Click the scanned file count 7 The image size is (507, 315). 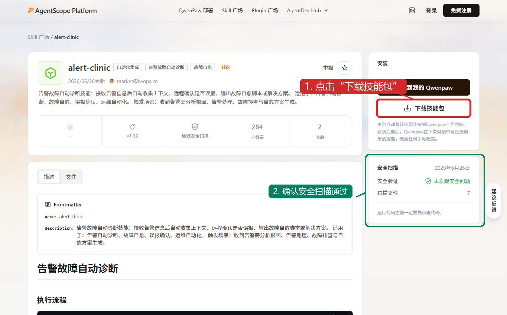point(469,193)
